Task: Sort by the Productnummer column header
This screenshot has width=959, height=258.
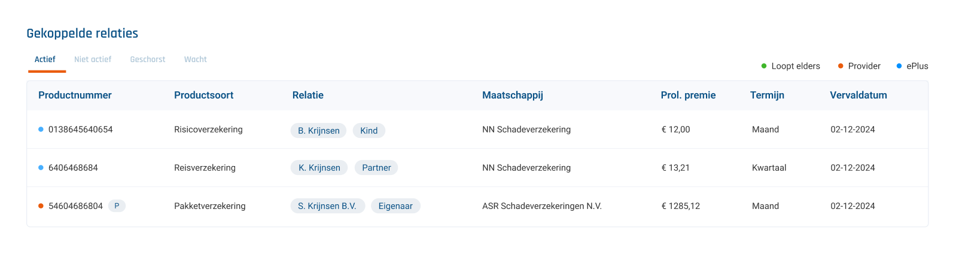Action: point(75,95)
